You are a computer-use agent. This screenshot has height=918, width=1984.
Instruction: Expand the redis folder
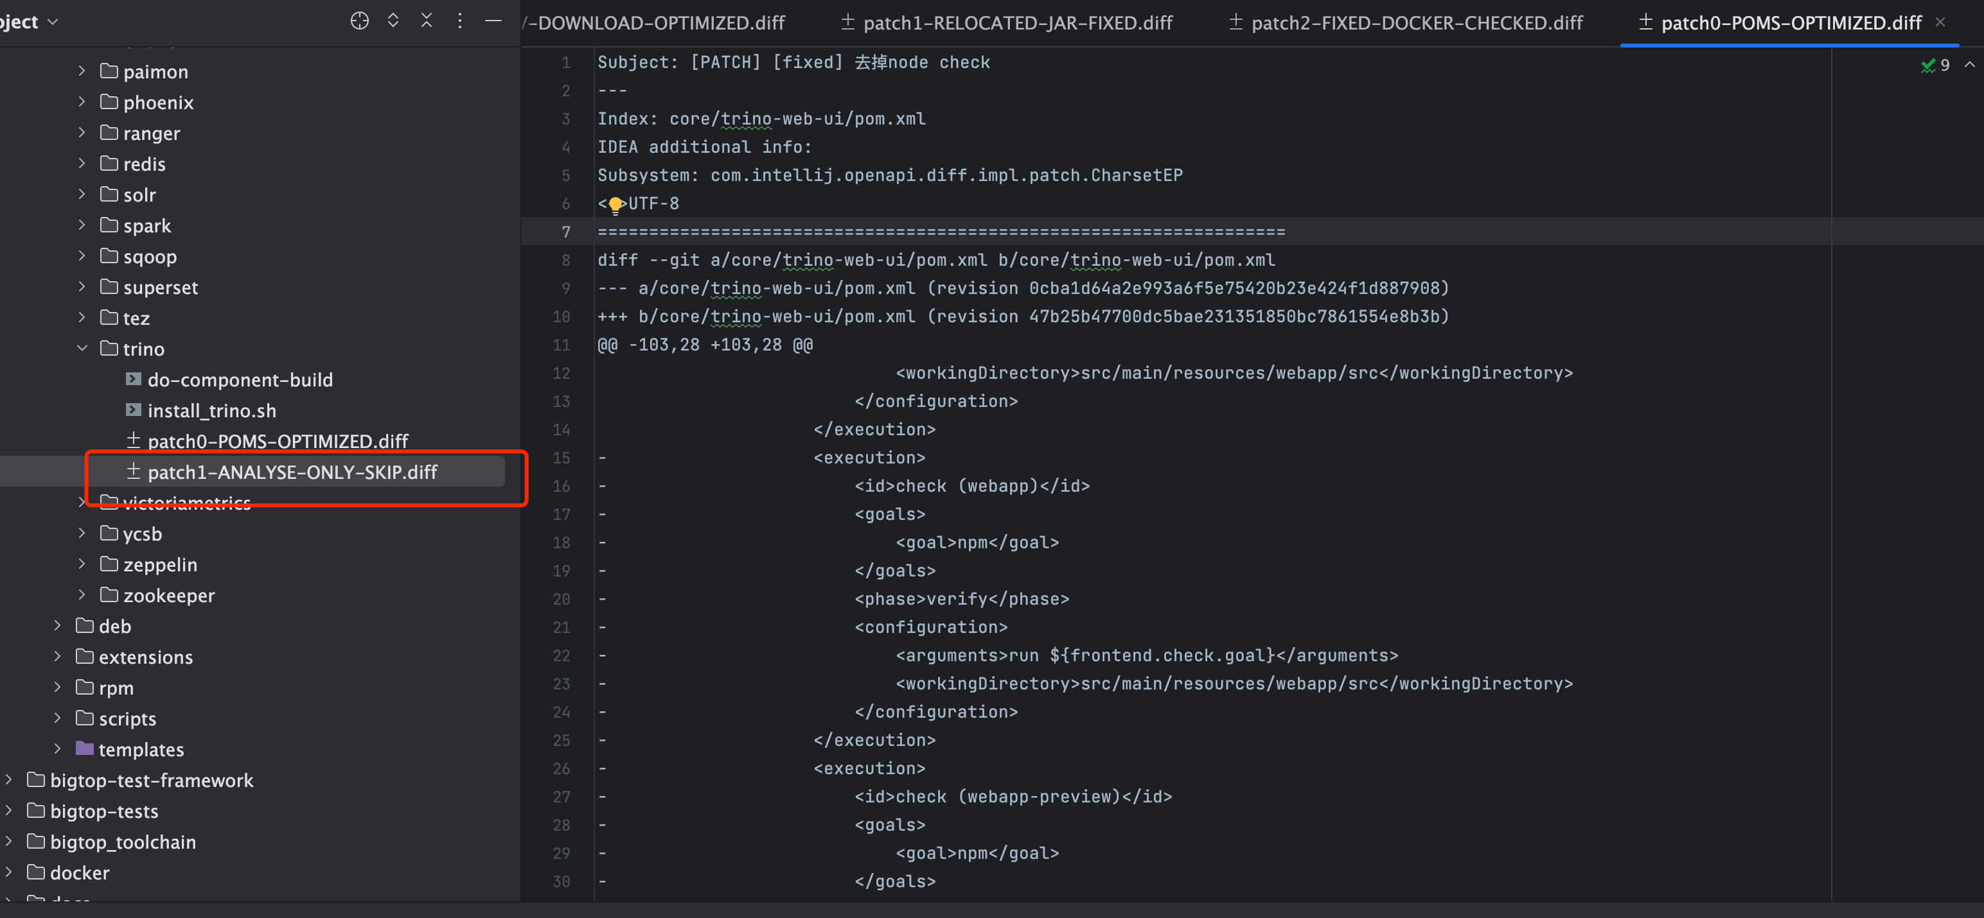pos(82,163)
